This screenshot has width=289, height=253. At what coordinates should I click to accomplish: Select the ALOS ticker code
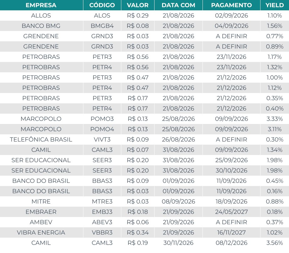[102, 15]
